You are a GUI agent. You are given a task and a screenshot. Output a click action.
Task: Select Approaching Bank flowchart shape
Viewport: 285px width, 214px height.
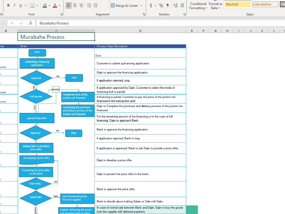(37, 118)
